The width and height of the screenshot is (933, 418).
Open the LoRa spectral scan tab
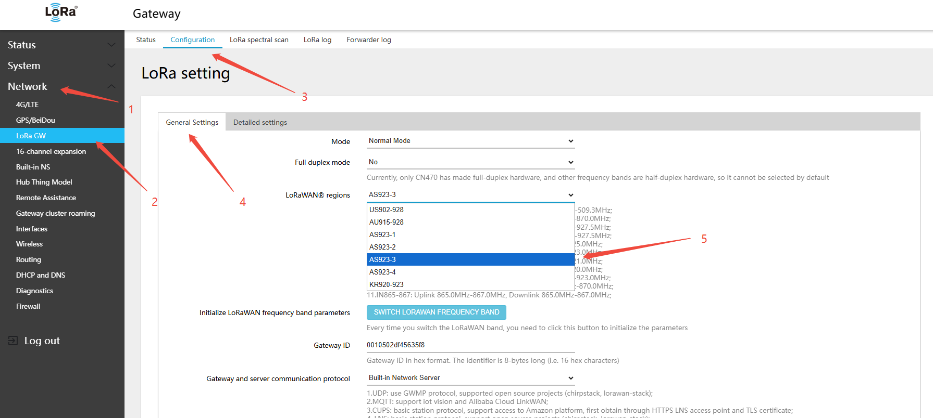pyautogui.click(x=259, y=40)
